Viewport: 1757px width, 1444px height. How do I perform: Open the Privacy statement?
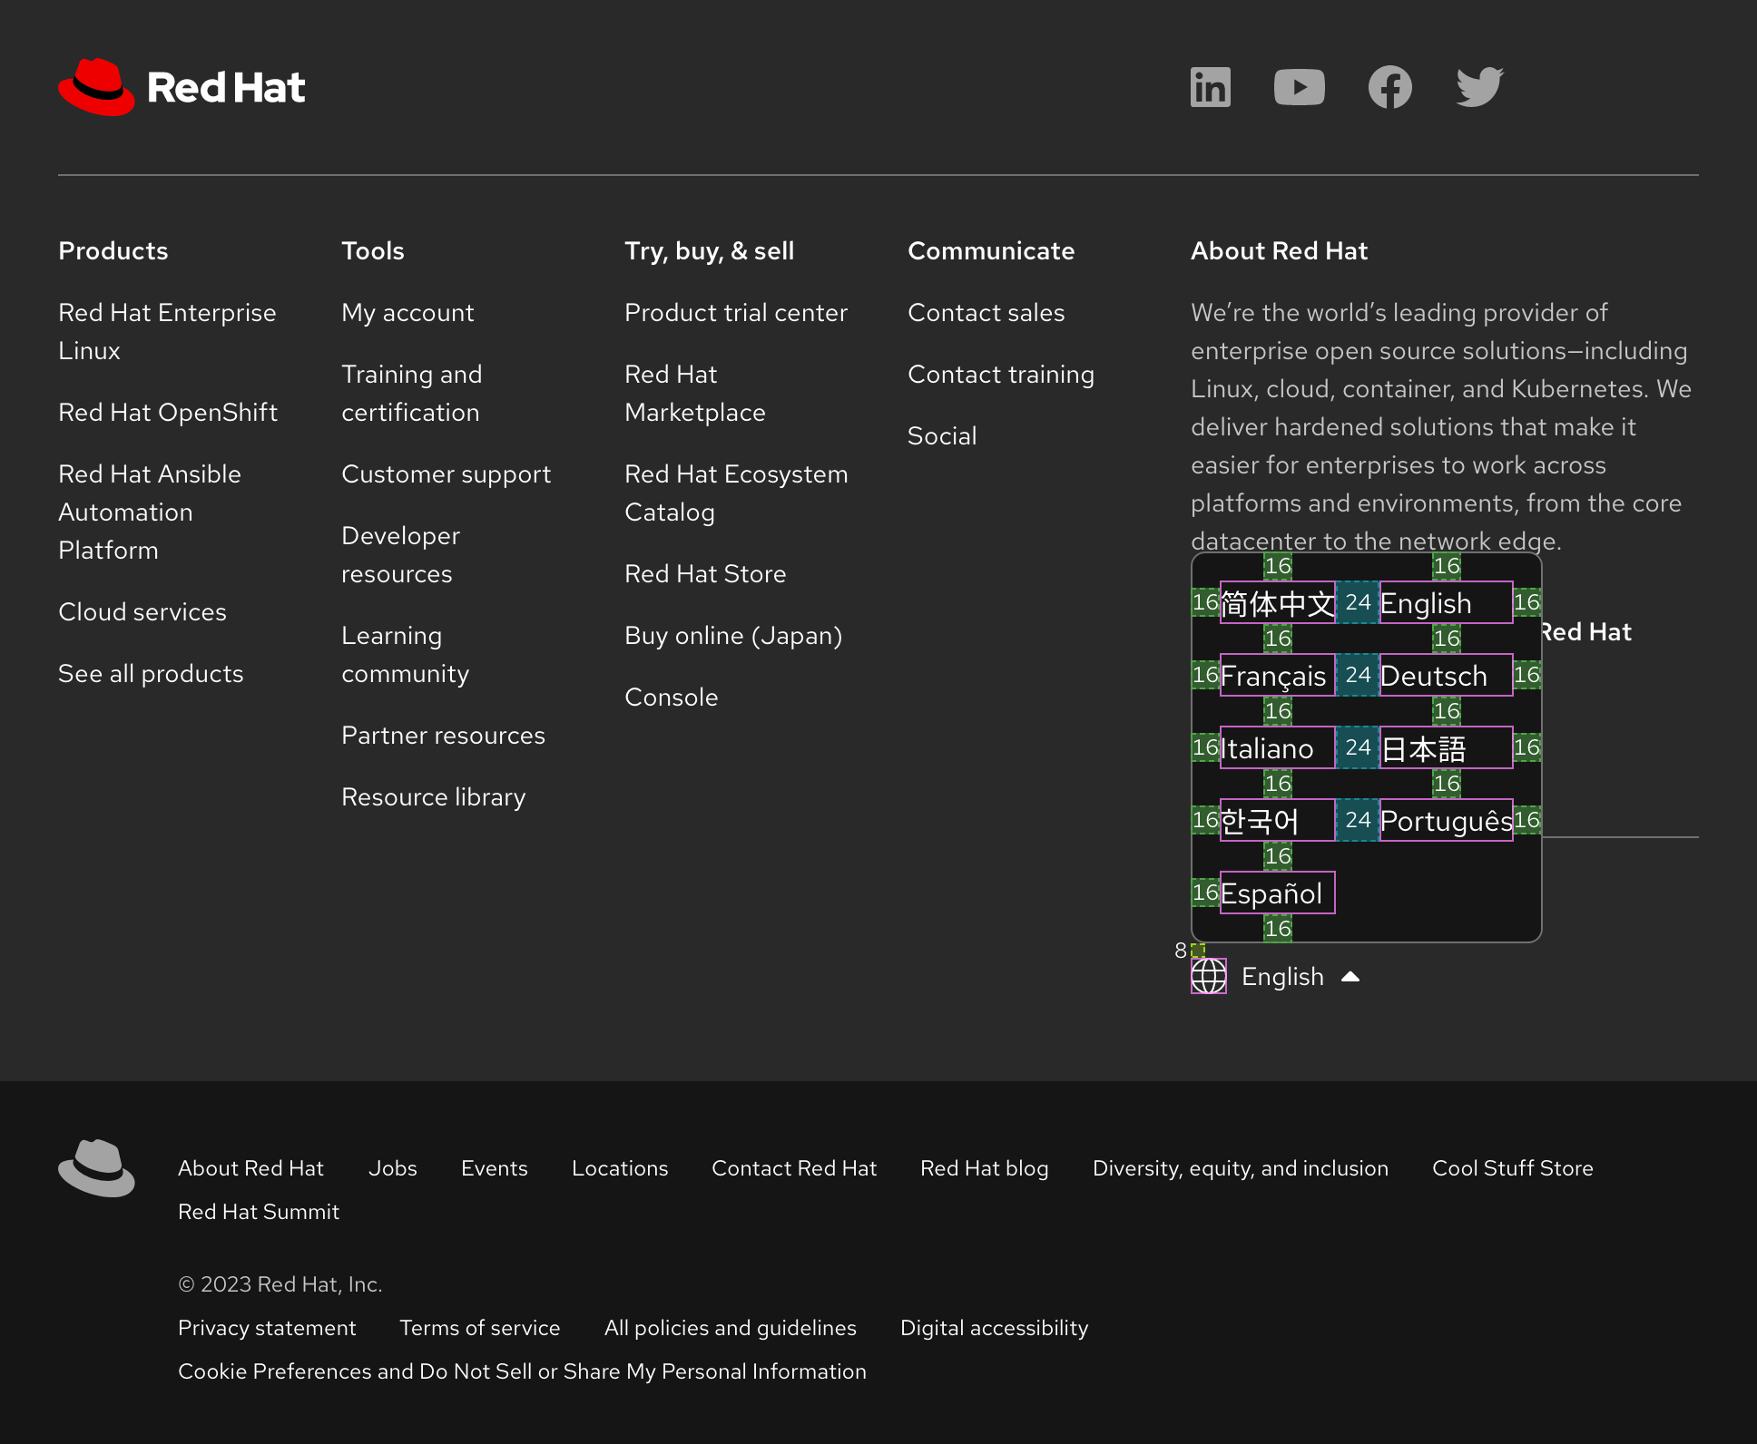[267, 1327]
